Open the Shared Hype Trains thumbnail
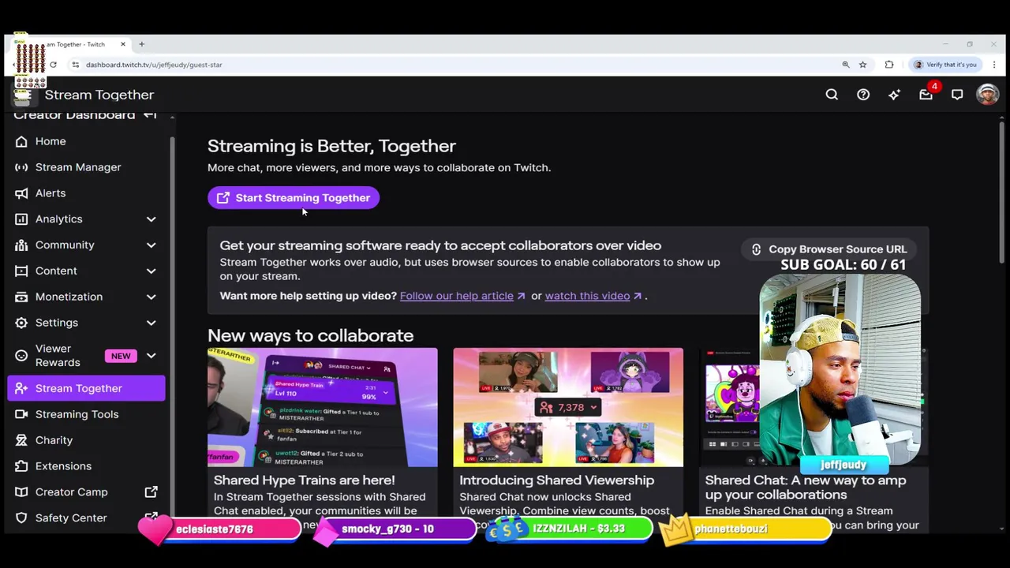Image resolution: width=1010 pixels, height=568 pixels. pyautogui.click(x=322, y=407)
